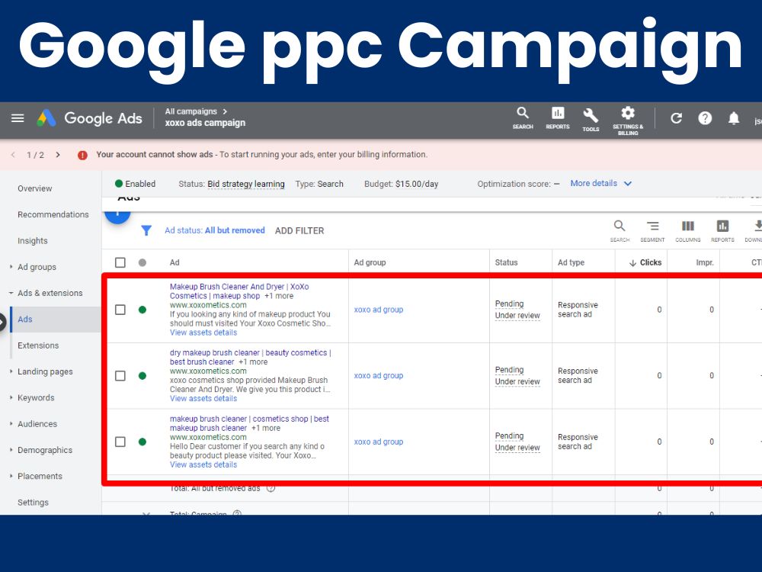
Task: Click the refresh icon
Action: 676,118
